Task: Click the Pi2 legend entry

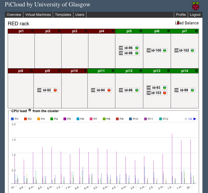Action: (x=28, y=119)
